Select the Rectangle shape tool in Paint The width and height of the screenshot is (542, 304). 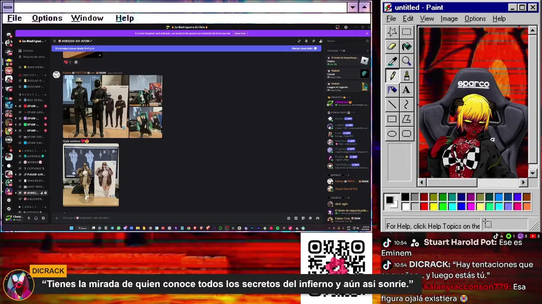tap(392, 119)
